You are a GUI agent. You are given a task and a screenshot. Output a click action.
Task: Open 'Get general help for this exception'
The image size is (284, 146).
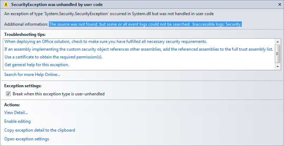click(37, 65)
